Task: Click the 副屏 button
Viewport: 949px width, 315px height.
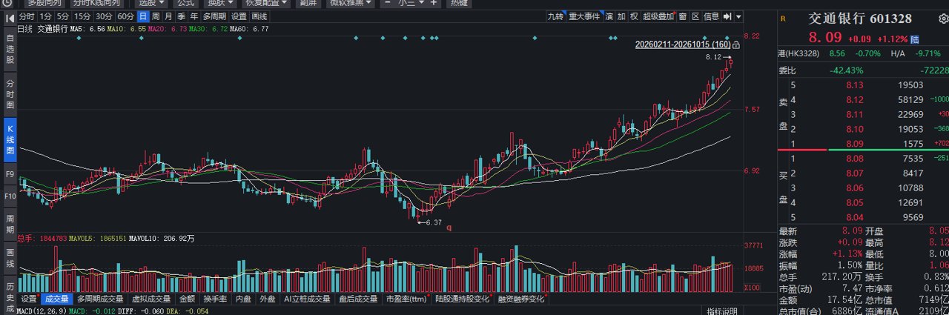Action: [308, 3]
